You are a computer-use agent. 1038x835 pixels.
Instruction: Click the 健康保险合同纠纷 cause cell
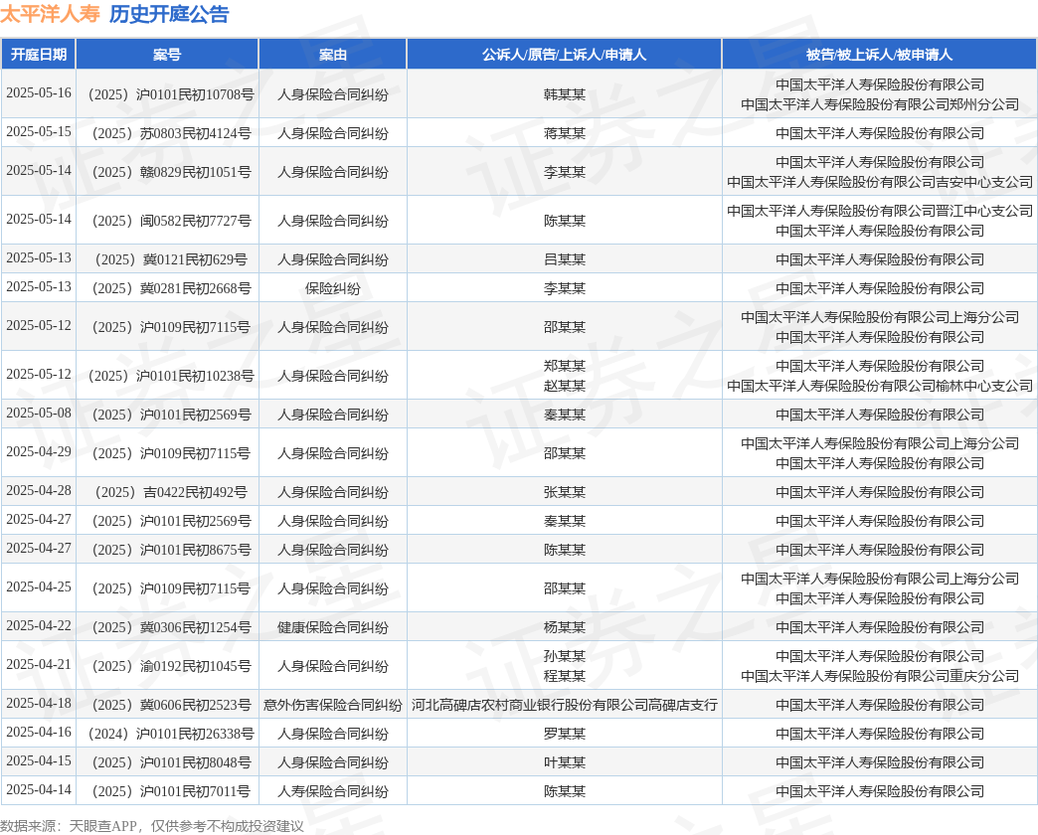pyautogui.click(x=332, y=627)
